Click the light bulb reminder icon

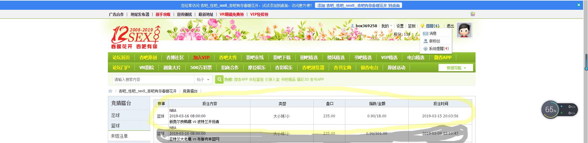(x=422, y=26)
